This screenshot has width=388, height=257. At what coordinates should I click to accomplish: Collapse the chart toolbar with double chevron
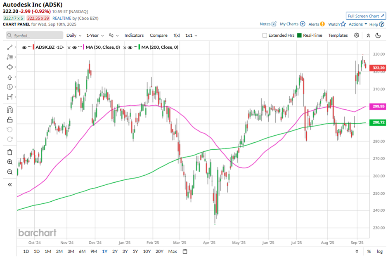coord(368,35)
